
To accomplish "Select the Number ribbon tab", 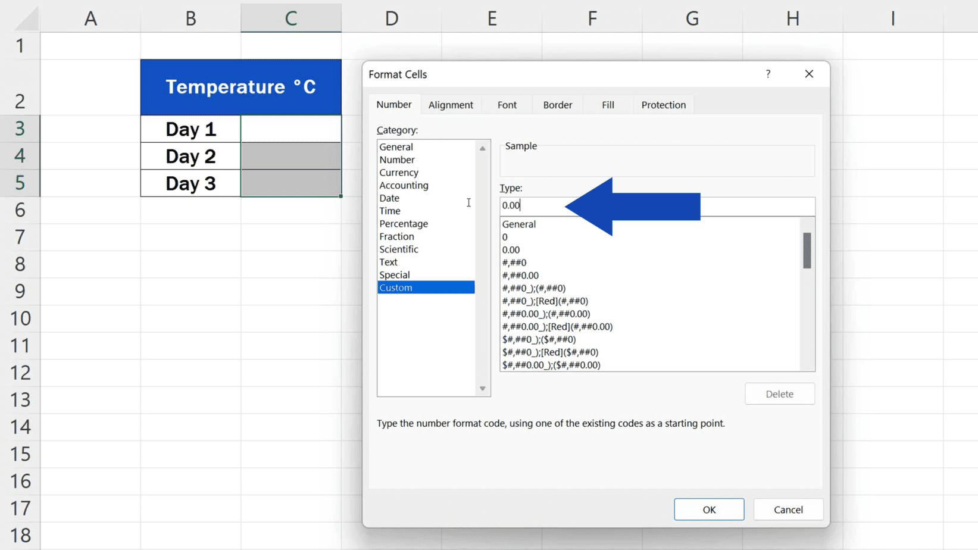I will click(x=393, y=104).
